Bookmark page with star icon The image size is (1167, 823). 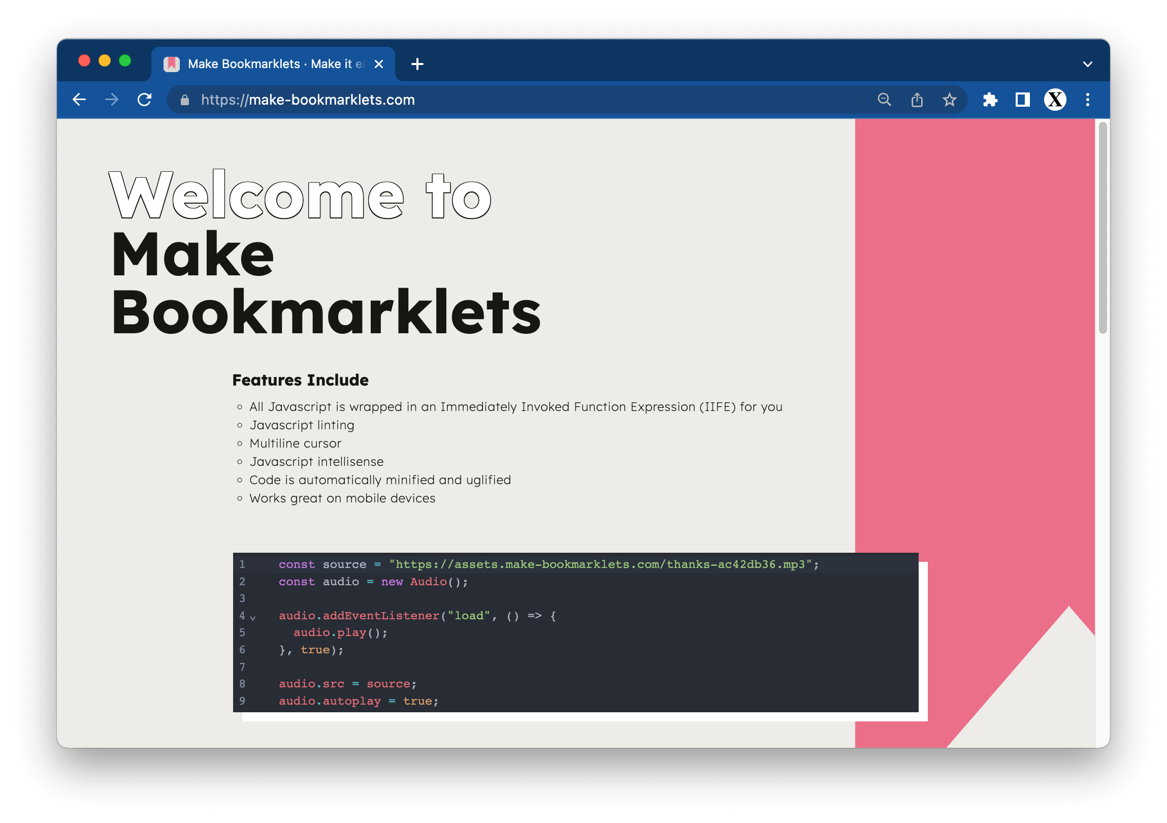(x=950, y=100)
